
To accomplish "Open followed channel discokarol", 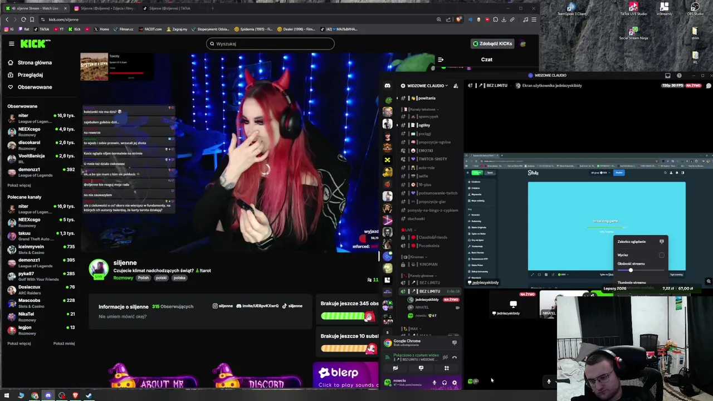I will point(40,145).
